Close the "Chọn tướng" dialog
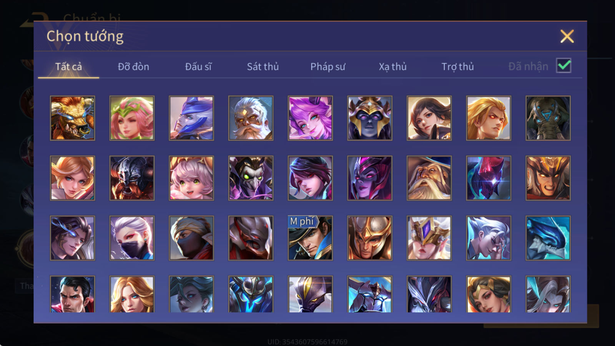Viewport: 615px width, 346px height. click(x=567, y=36)
